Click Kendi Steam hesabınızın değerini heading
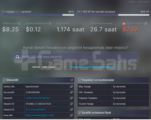The height and width of the screenshot is (120, 151). pos(76,47)
